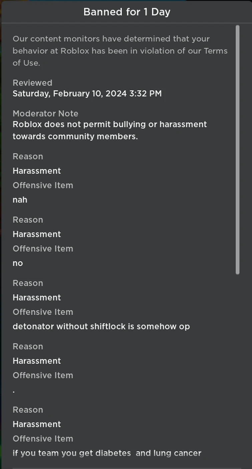The image size is (252, 469).
Task: Click the vertical scrollbar thumb
Action: pyautogui.click(x=237, y=150)
